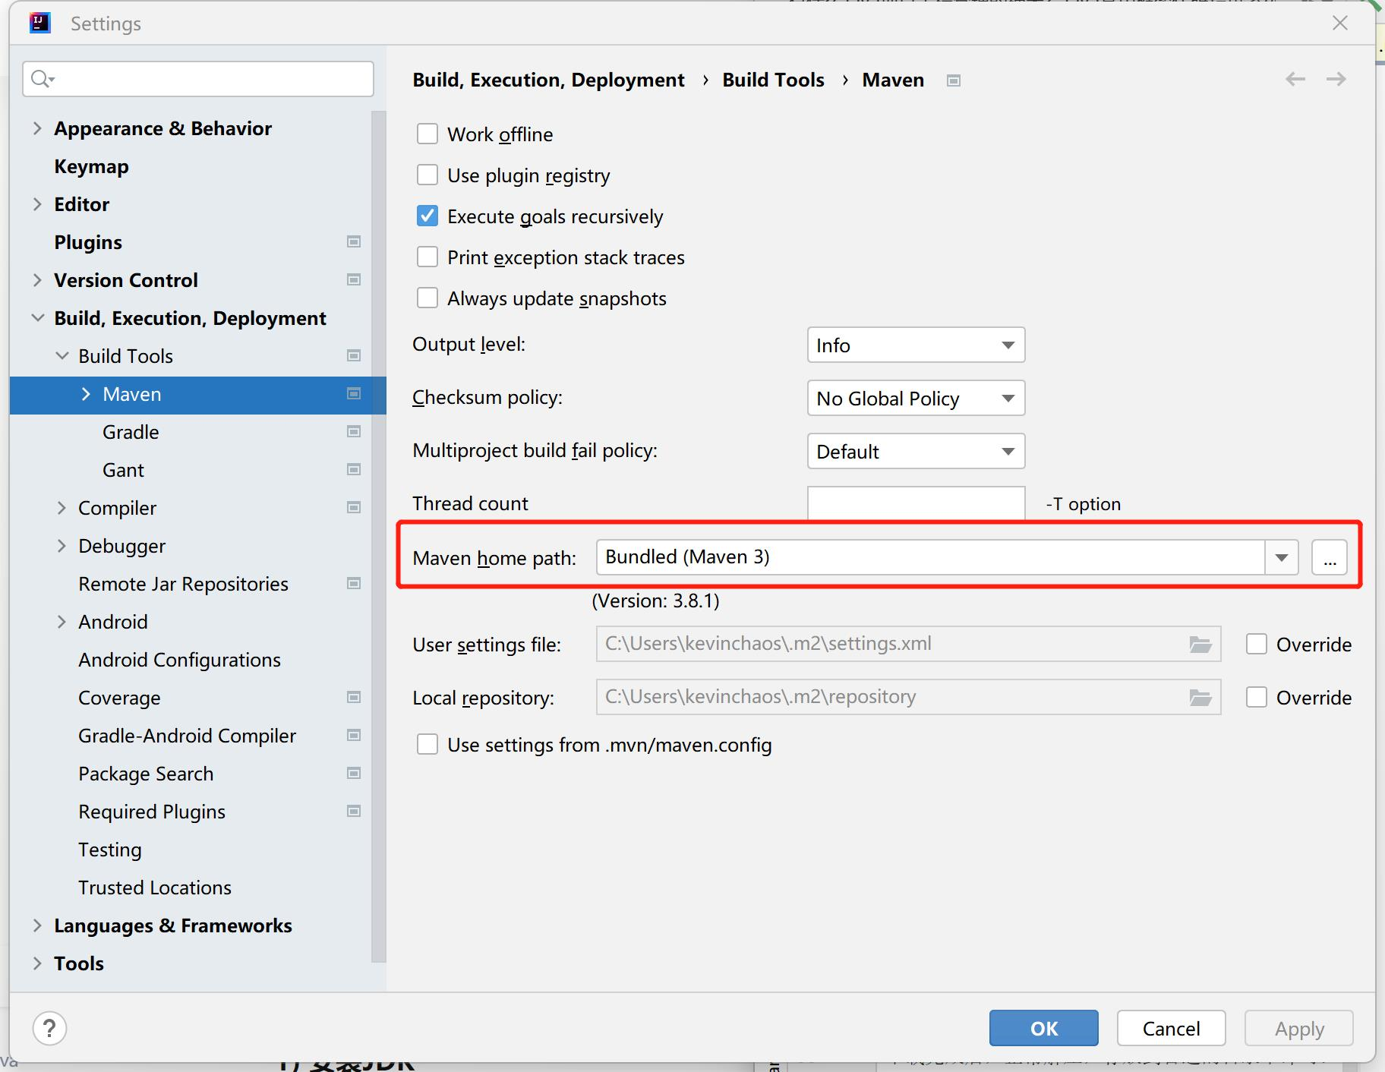Click project settings icon beside Gant
The image size is (1385, 1072).
coord(353,469)
